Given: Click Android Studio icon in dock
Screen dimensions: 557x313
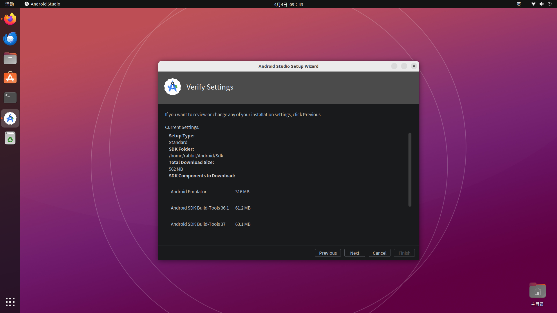Looking at the screenshot, I should pyautogui.click(x=10, y=118).
